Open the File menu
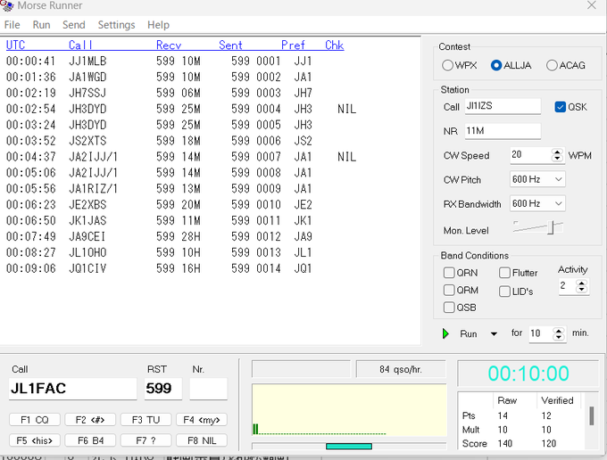This screenshot has height=460, width=607. (12, 25)
